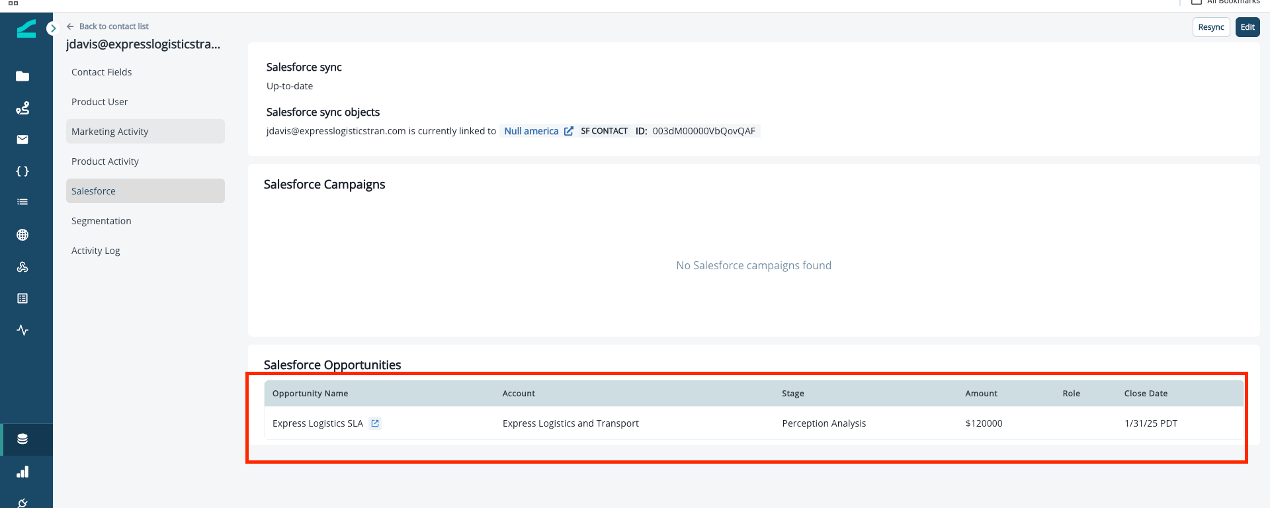Click the Up-to-date sync status
Screen dimensions: 1270x508
[x=290, y=86]
